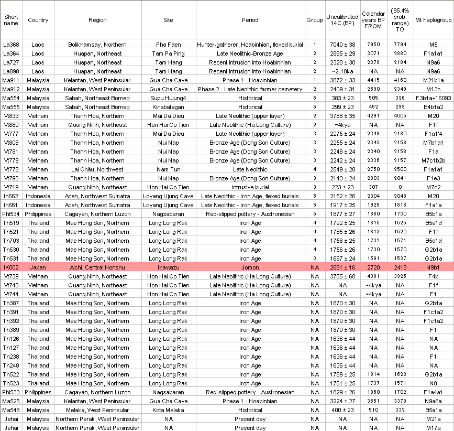The height and width of the screenshot is (431, 454).
Task: Click the '3755 ± 60' radiocarbon value
Action: (x=342, y=276)
